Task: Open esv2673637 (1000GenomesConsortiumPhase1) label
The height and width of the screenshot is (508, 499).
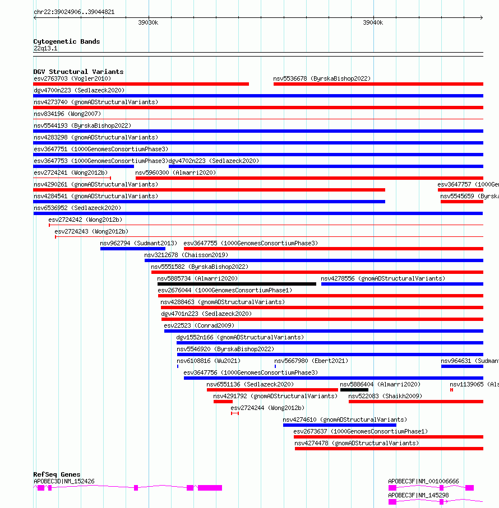Action: (361, 431)
